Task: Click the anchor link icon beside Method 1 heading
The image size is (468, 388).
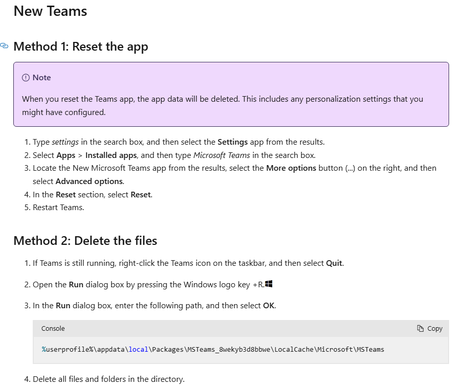Action: (x=4, y=45)
